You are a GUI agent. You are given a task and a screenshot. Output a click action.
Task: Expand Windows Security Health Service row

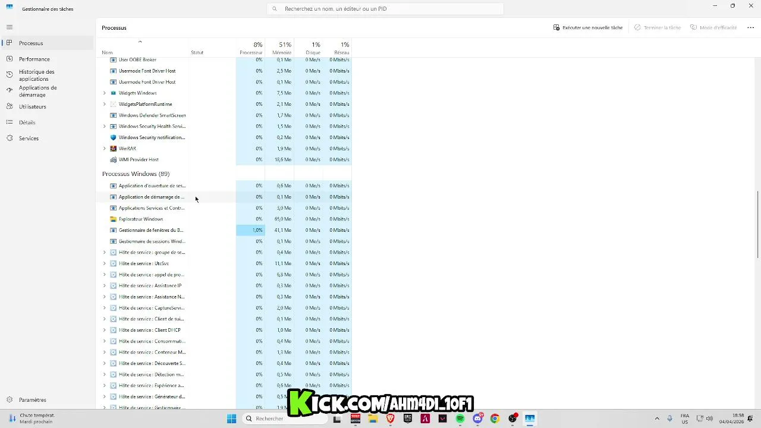[105, 126]
